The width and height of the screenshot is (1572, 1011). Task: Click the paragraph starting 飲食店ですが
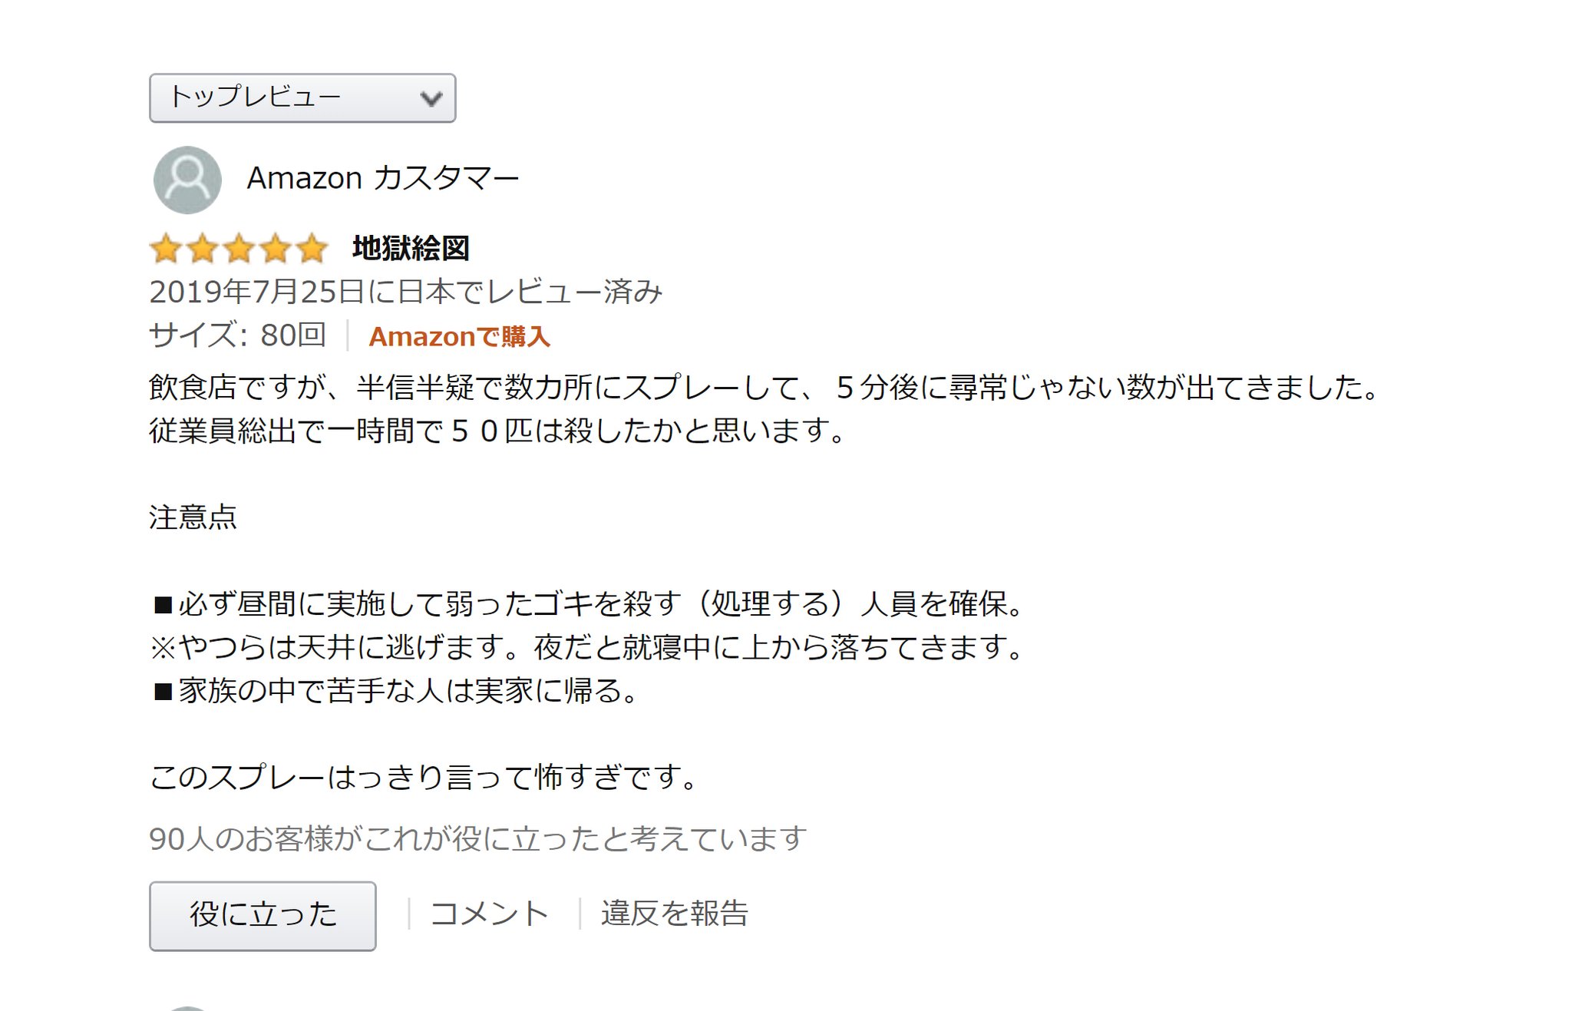765,408
